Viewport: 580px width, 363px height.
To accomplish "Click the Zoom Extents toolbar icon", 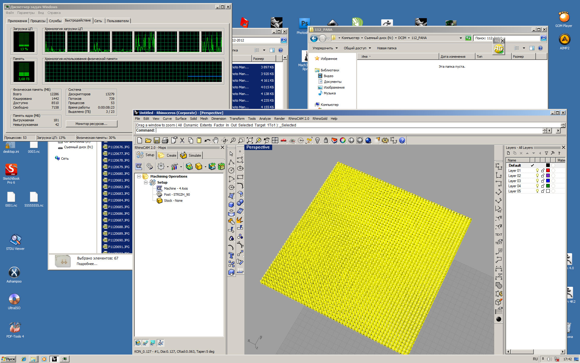I will (250, 140).
